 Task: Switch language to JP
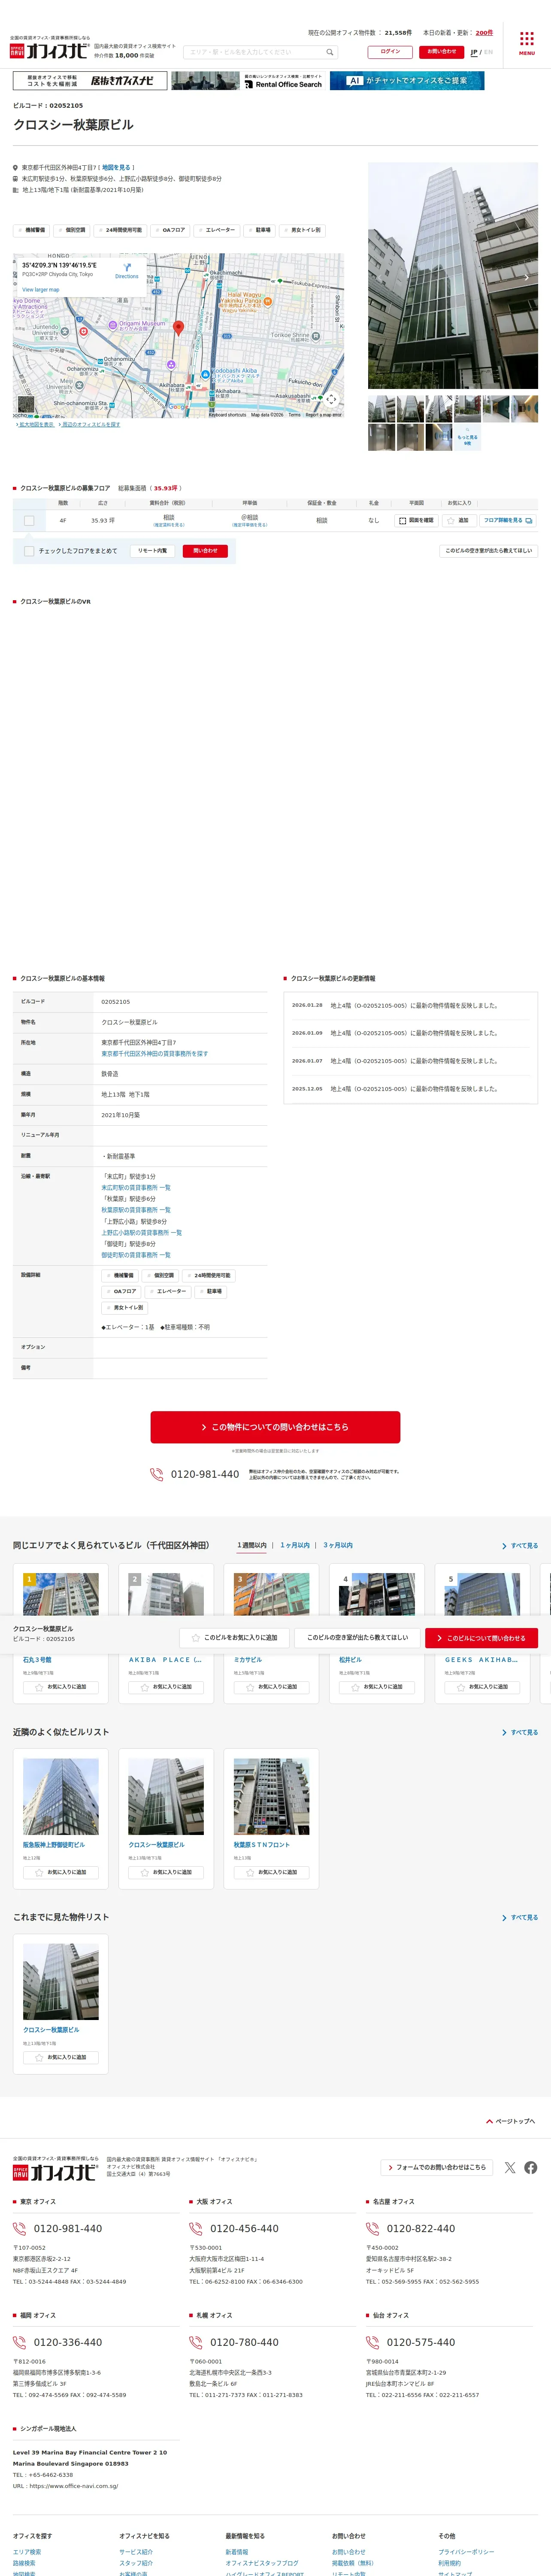pos(474,52)
